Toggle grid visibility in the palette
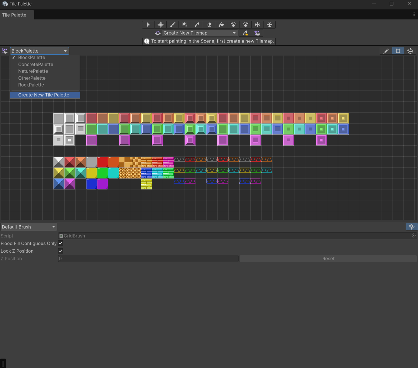This screenshot has height=368, width=418. pos(398,51)
